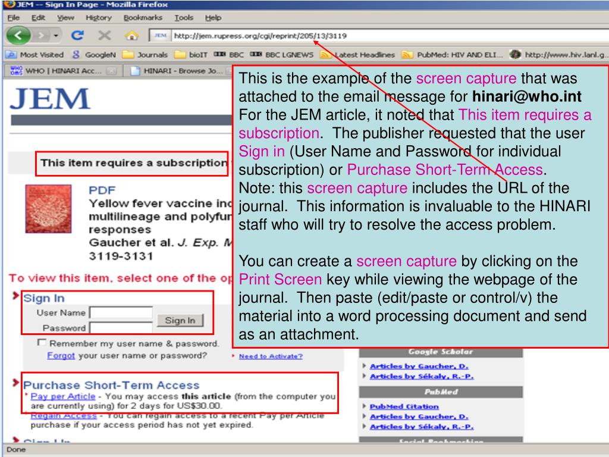
Task: Open the Latest Headlines feed bookmark
Action: point(357,55)
